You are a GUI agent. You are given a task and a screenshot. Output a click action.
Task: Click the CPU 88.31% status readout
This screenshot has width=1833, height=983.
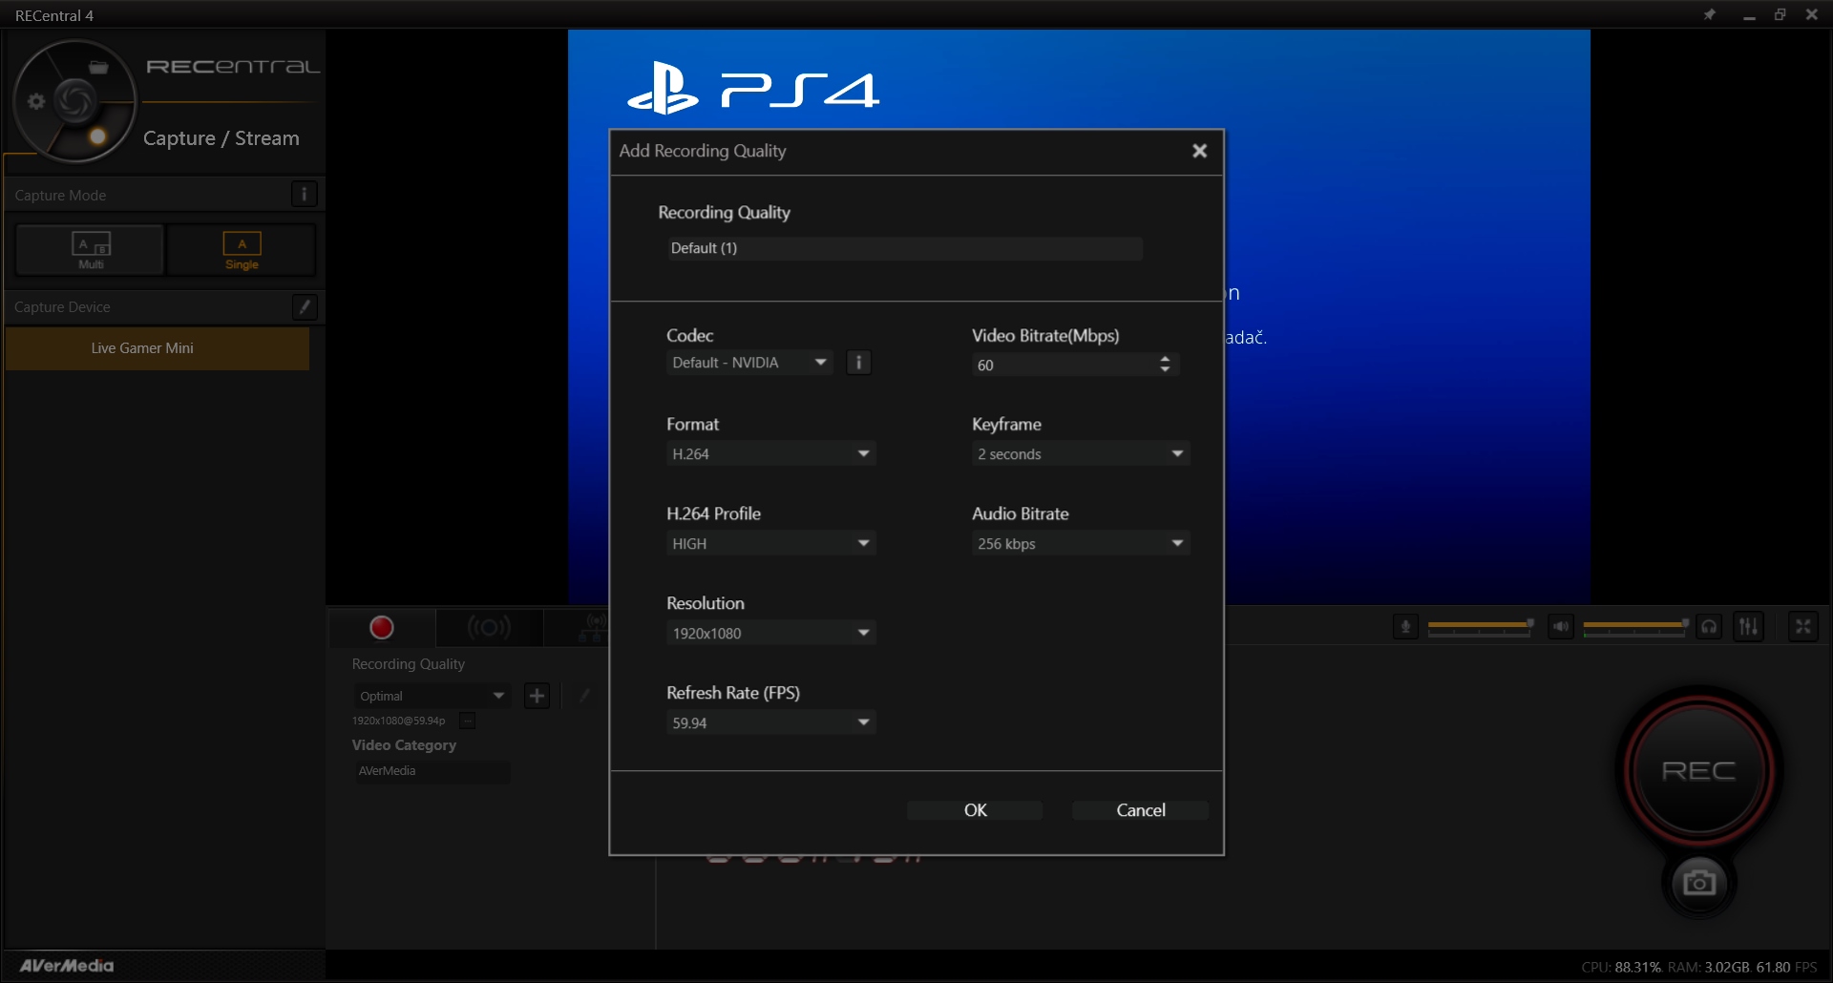(x=1621, y=967)
